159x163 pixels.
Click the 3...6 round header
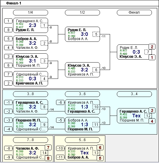tap(82, 94)
